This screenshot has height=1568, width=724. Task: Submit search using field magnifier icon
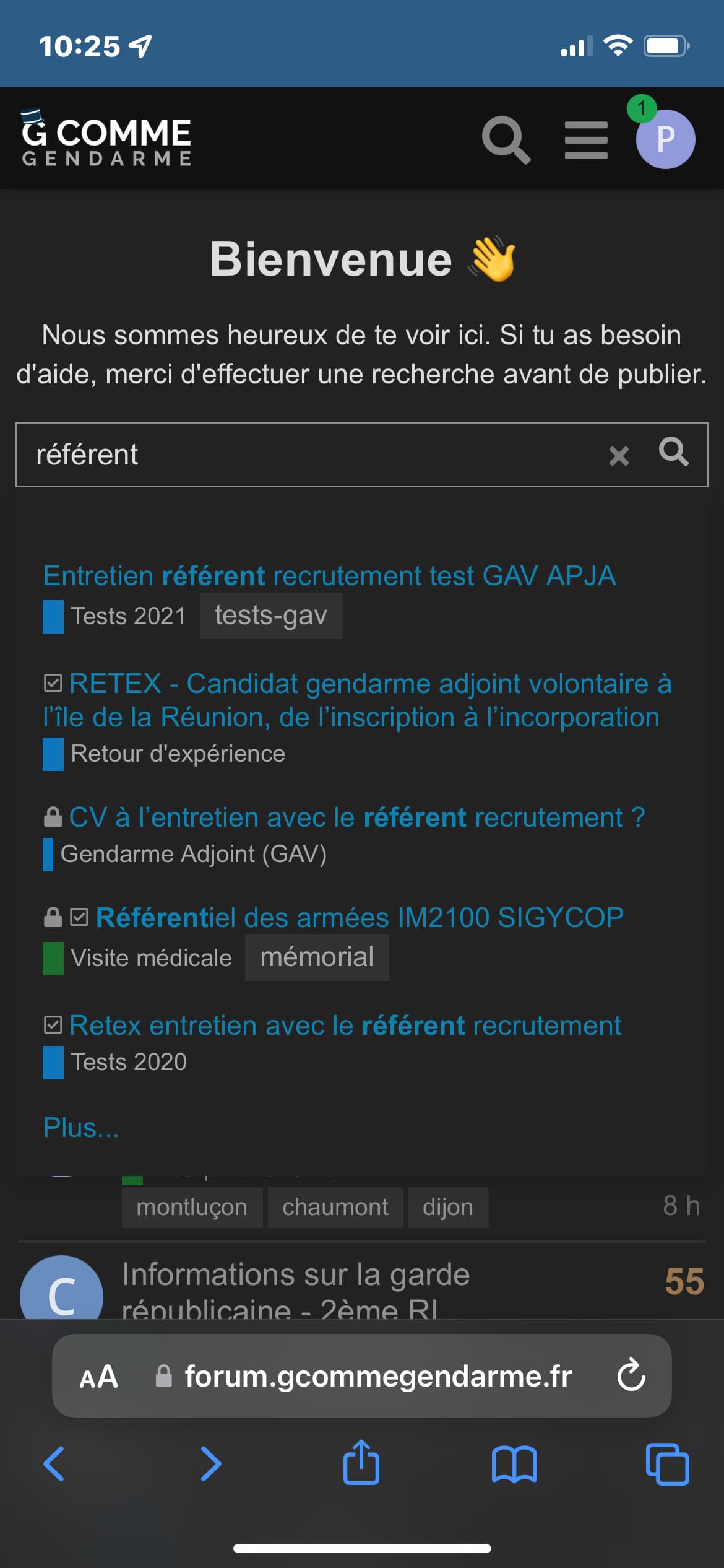pyautogui.click(x=673, y=452)
